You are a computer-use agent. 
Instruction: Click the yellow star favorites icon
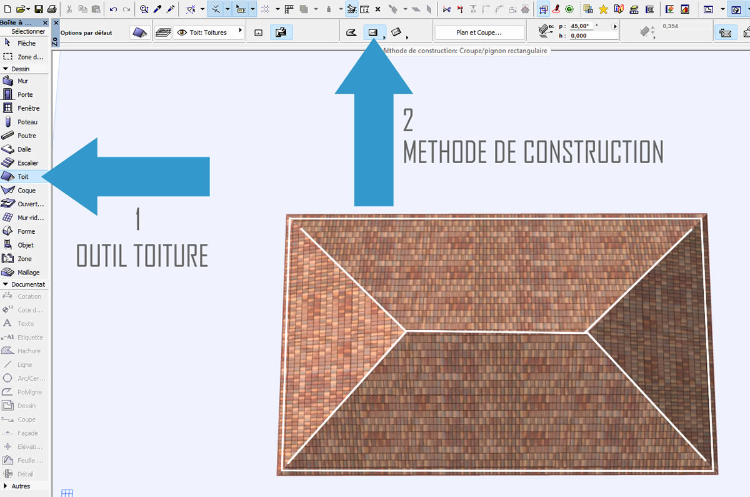[603, 9]
